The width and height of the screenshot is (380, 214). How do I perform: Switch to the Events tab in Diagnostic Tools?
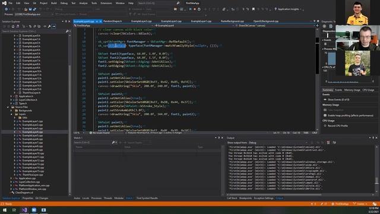338,90
